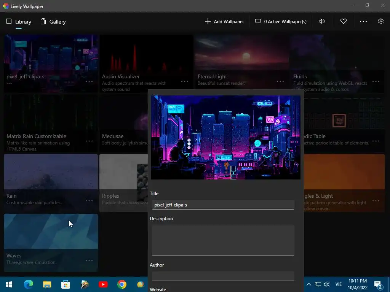
Task: Open the more menu for the Waves card
Action: (x=89, y=260)
